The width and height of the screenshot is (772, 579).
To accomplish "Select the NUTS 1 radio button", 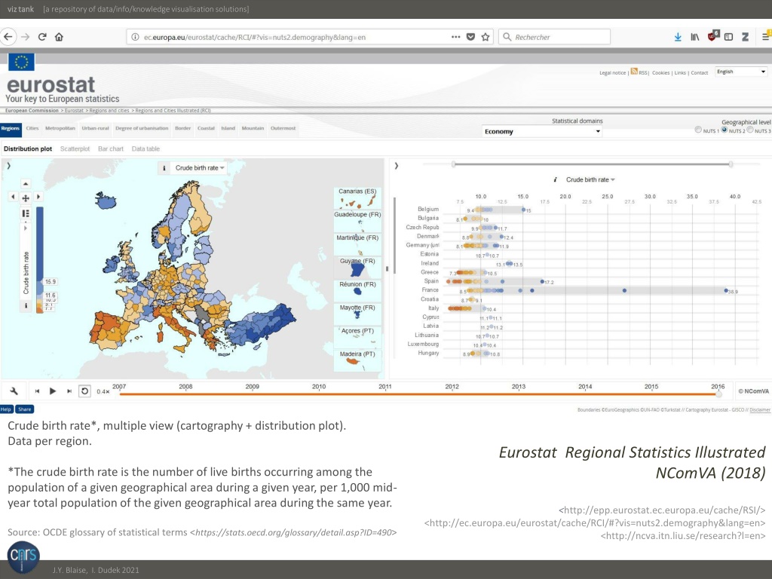I will point(698,130).
